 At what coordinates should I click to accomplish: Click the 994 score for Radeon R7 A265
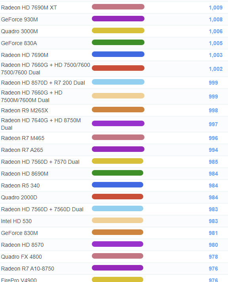pyautogui.click(x=213, y=150)
